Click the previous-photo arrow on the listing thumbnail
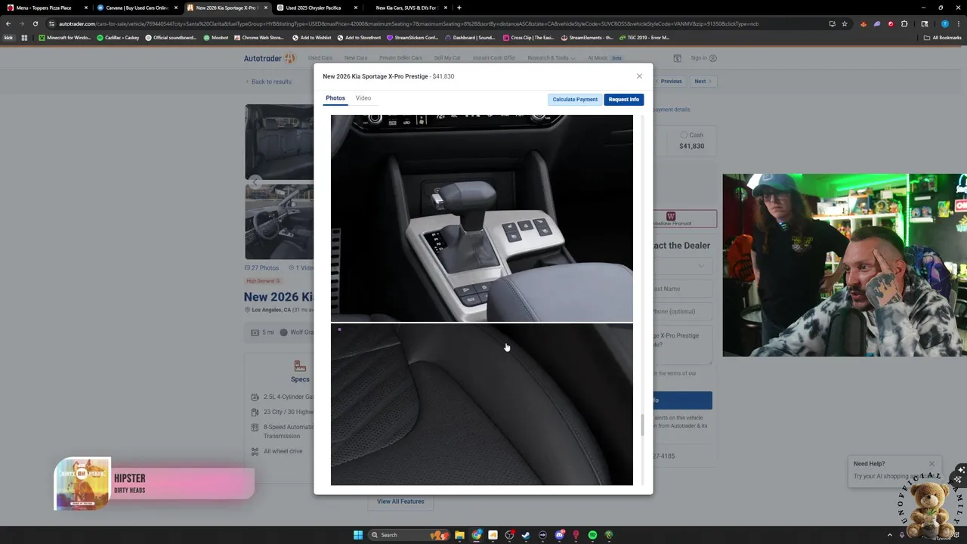Viewport: 967px width, 544px height. click(255, 182)
